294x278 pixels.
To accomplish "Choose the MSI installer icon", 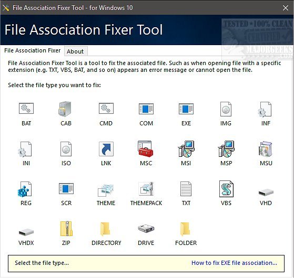I will [x=186, y=149].
